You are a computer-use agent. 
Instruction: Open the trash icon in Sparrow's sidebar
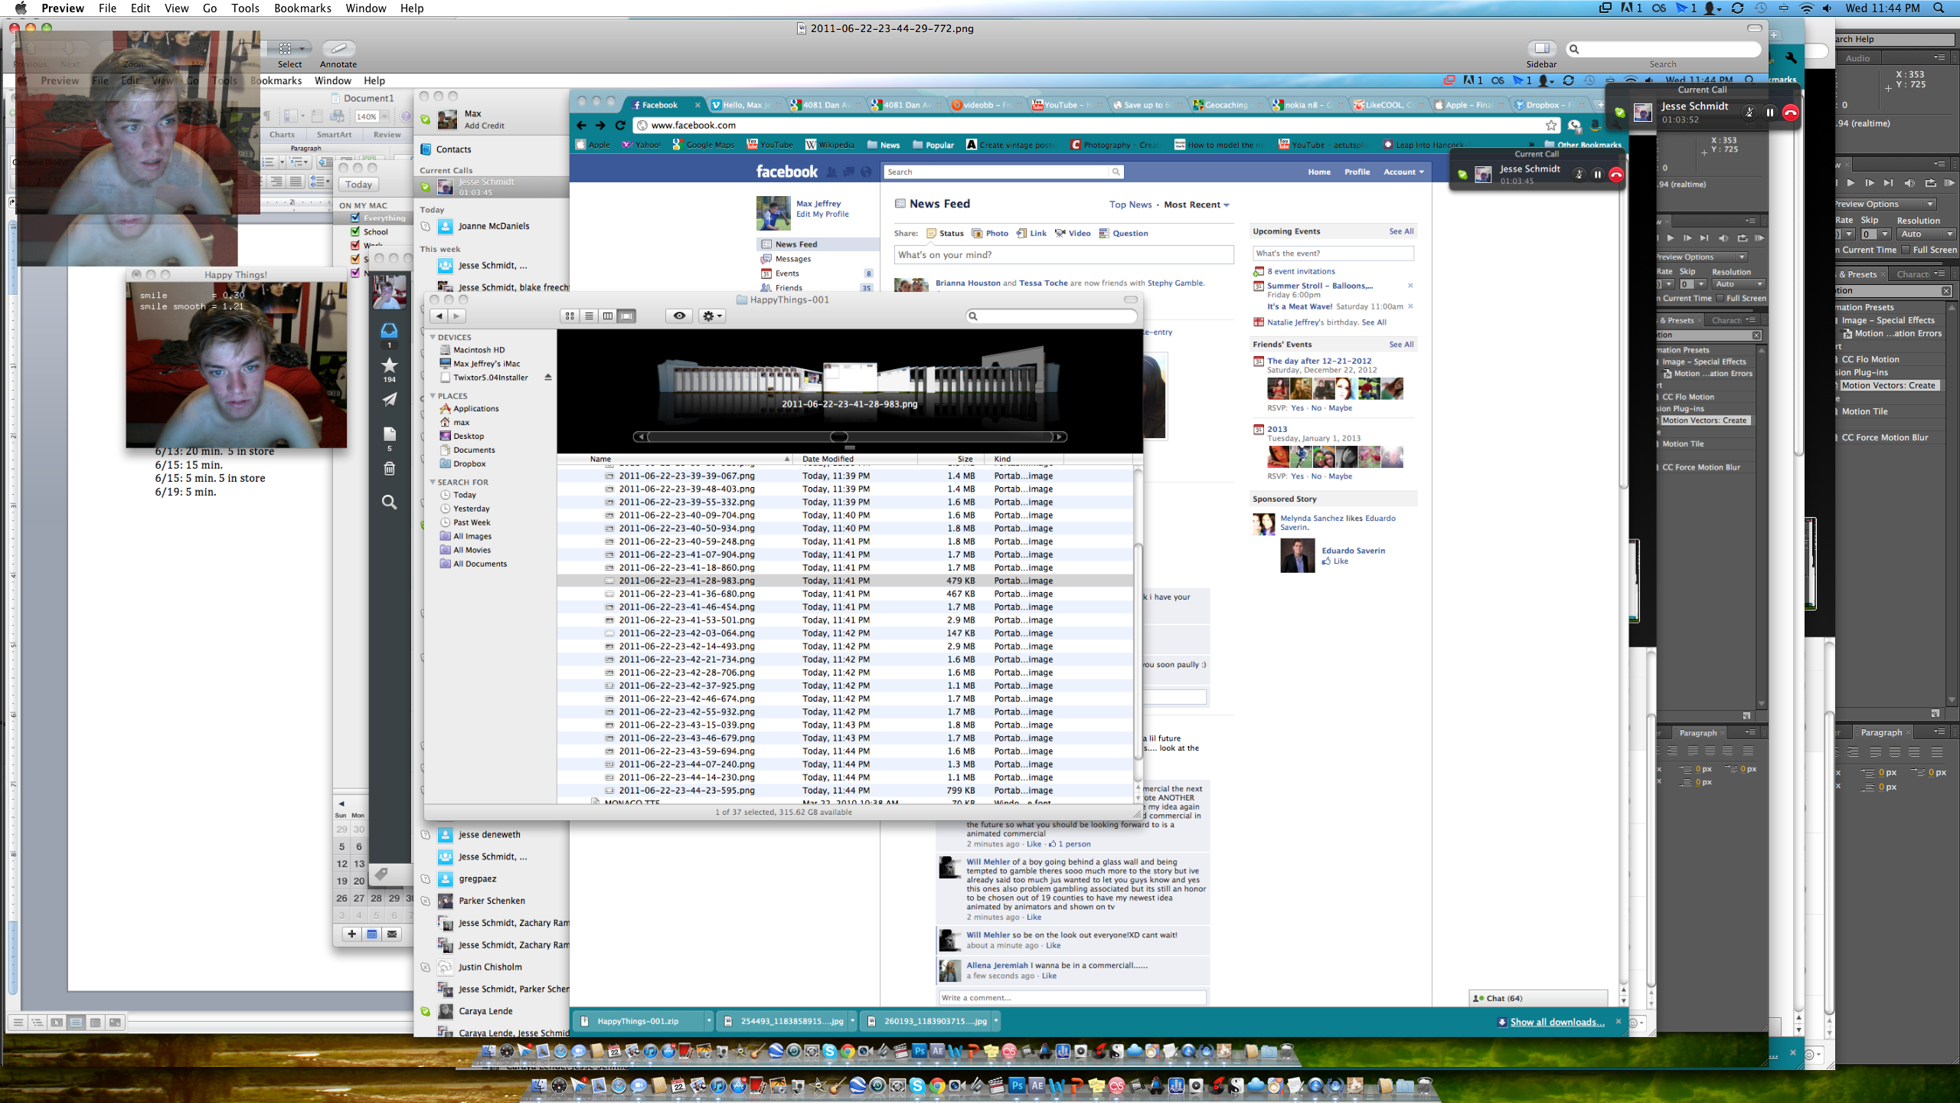coord(389,469)
